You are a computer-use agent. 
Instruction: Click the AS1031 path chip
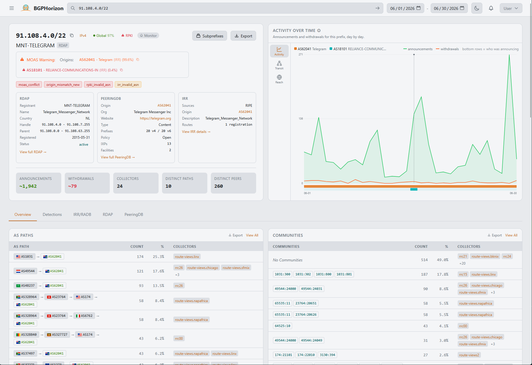tap(24, 256)
